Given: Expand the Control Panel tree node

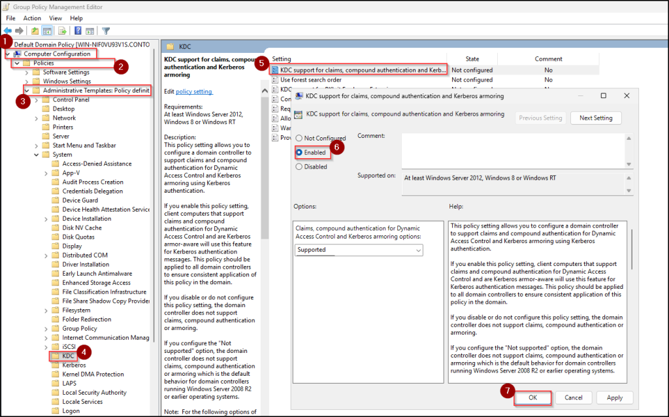Looking at the screenshot, I should pos(37,100).
